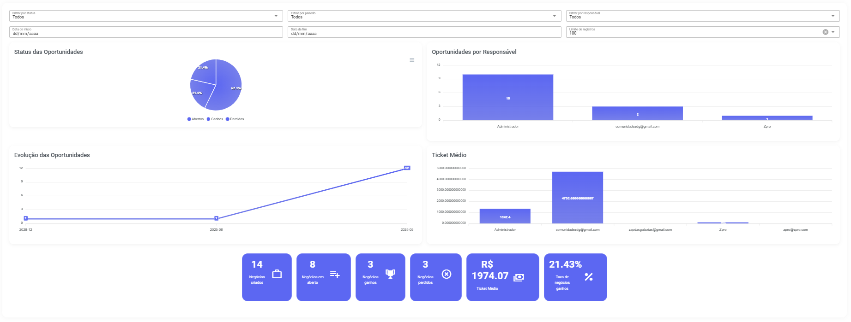Click the comunidadezdg bar in Ticket Médio chart

[577, 198]
